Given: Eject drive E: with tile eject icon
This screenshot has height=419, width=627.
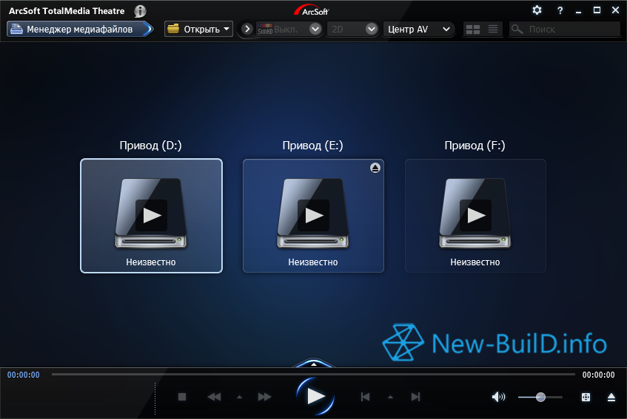Looking at the screenshot, I should tap(375, 168).
